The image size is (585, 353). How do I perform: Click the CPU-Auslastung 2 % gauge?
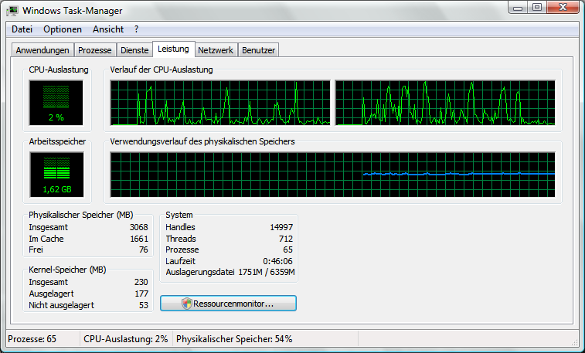click(x=56, y=103)
